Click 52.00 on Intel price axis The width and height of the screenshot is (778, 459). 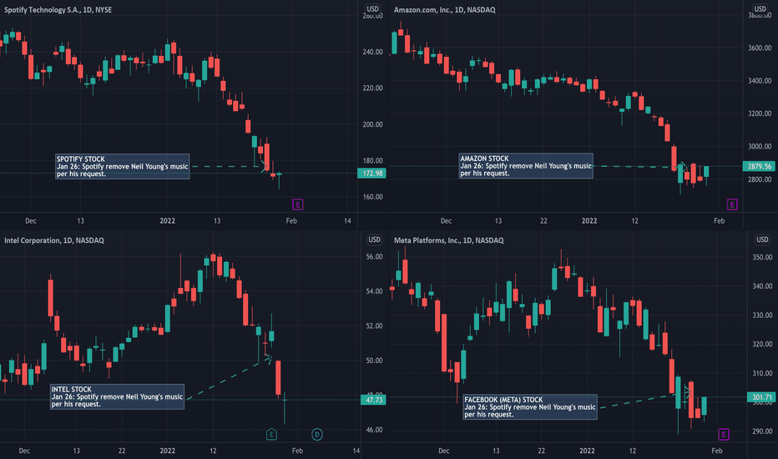(x=374, y=326)
